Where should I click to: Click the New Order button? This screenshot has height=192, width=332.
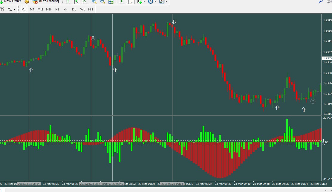[10, 1]
